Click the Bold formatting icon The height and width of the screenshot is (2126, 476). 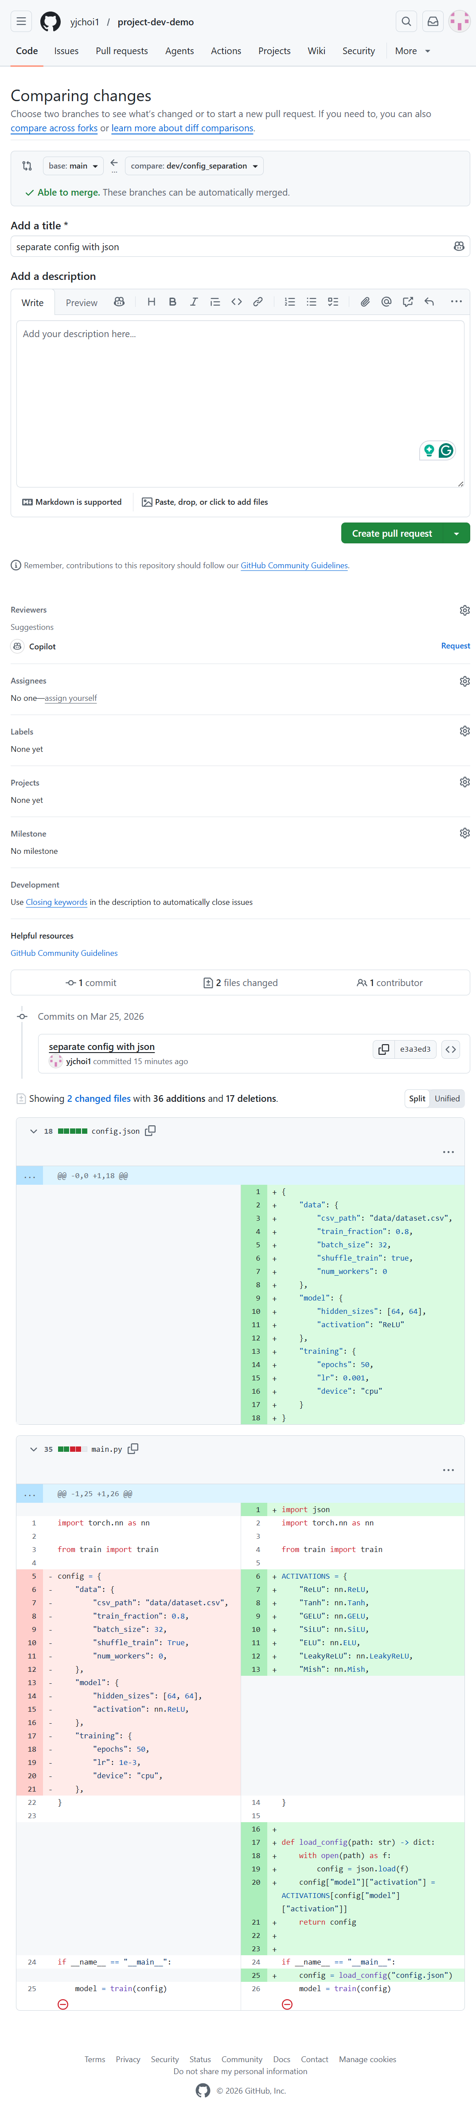click(x=172, y=302)
